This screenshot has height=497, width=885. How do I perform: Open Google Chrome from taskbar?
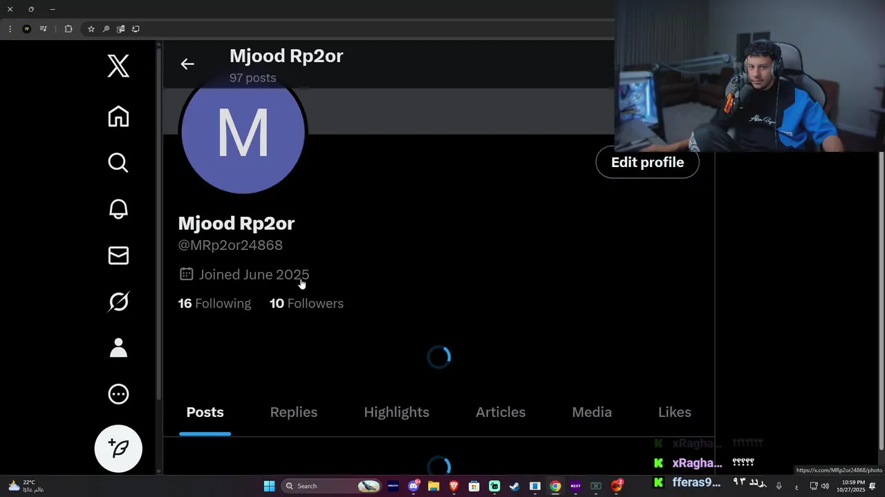(x=555, y=486)
